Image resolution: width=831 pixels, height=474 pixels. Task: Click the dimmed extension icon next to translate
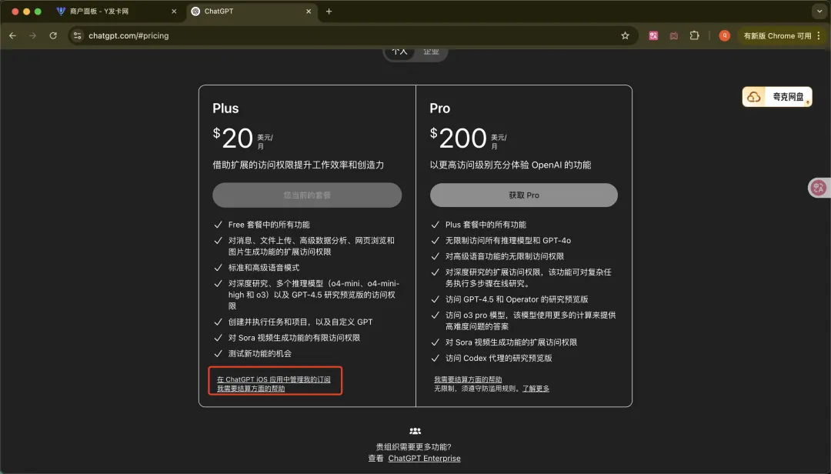point(674,35)
